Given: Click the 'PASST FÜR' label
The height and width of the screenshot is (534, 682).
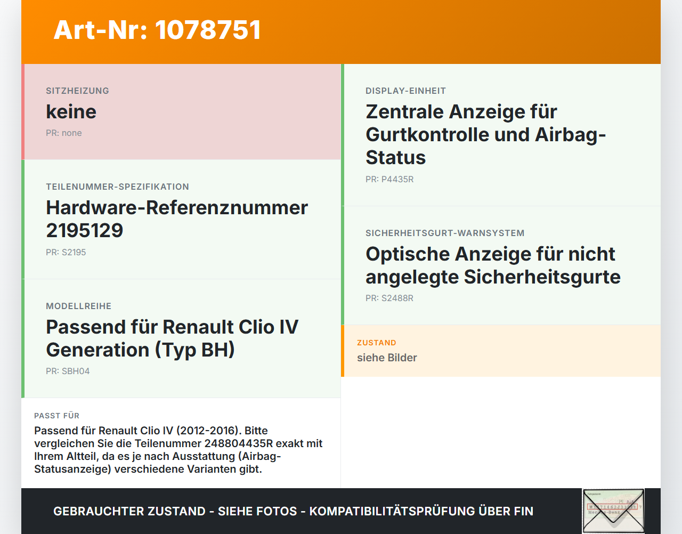Looking at the screenshot, I should click(x=56, y=416).
